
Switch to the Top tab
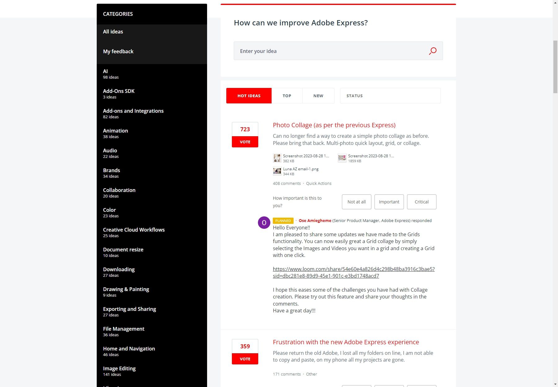(x=287, y=96)
